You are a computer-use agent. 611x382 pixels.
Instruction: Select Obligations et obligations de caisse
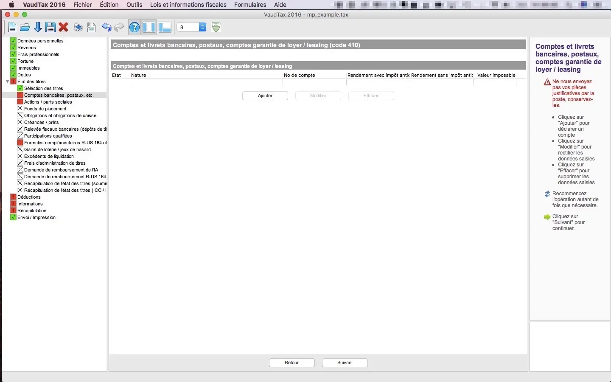coord(60,115)
